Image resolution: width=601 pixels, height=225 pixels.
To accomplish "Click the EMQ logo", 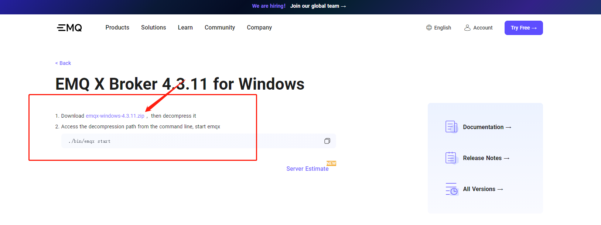I will (x=69, y=28).
